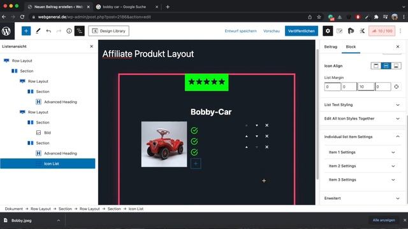Set Icon Align to bottom

396,66
